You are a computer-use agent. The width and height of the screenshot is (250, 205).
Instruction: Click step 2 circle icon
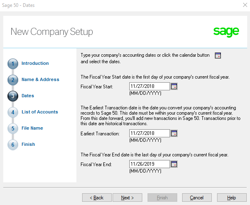pos(13,80)
